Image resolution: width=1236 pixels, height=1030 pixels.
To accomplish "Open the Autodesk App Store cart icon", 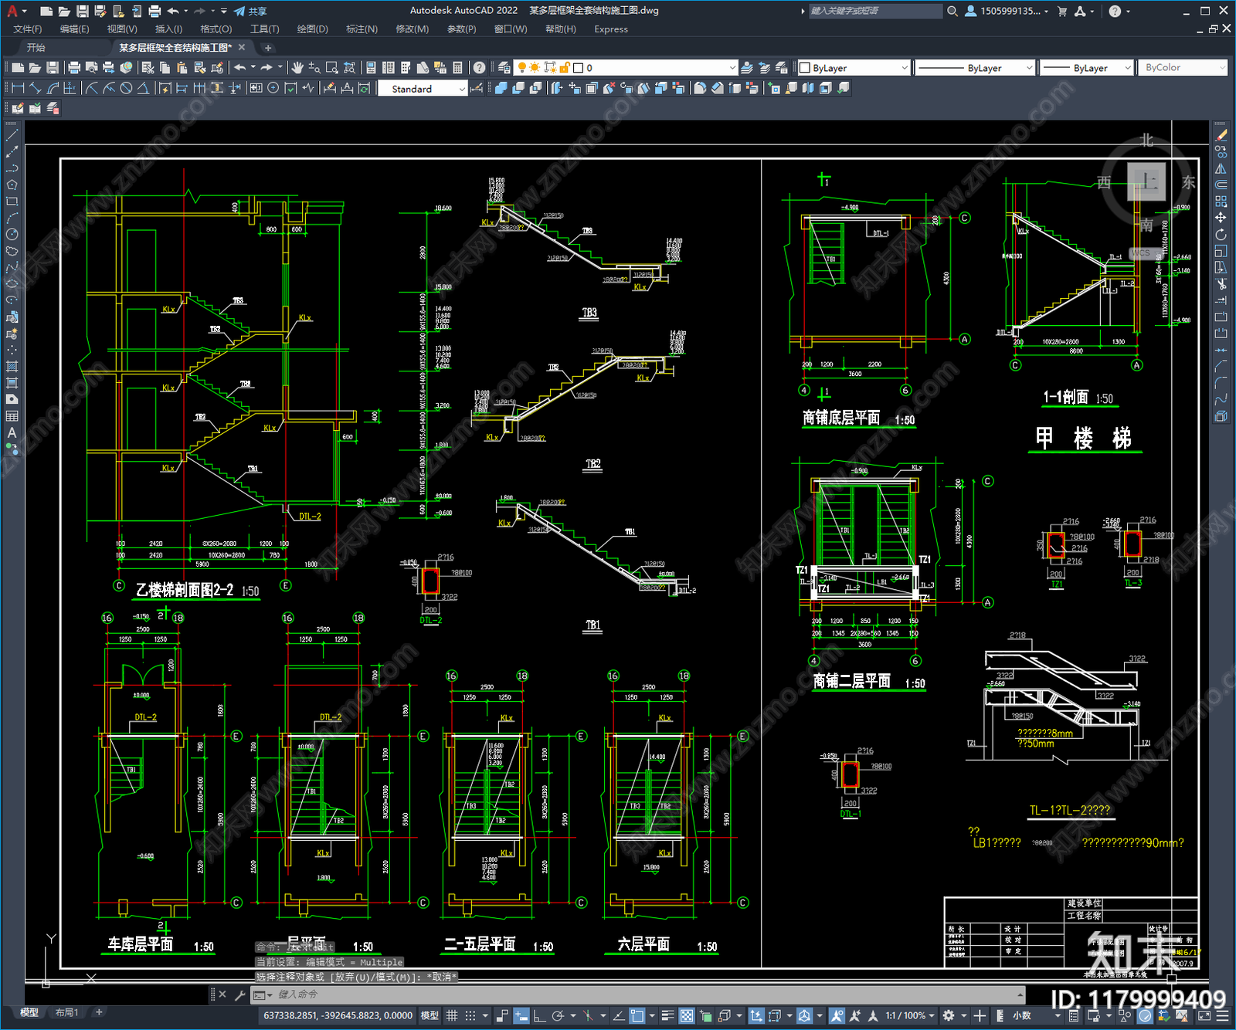I will pos(1062,11).
